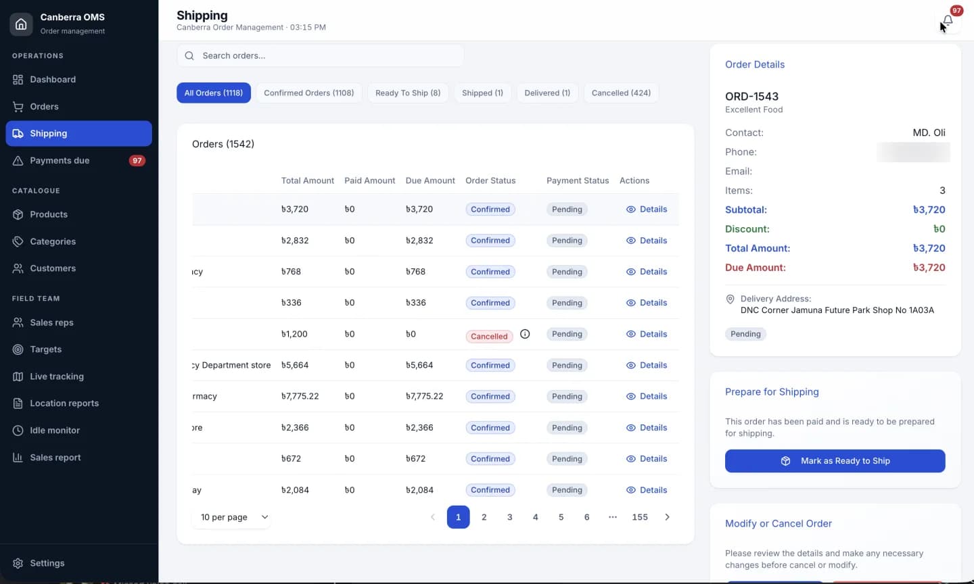Focus the Search orders input field
The height and width of the screenshot is (584, 974).
[321, 56]
